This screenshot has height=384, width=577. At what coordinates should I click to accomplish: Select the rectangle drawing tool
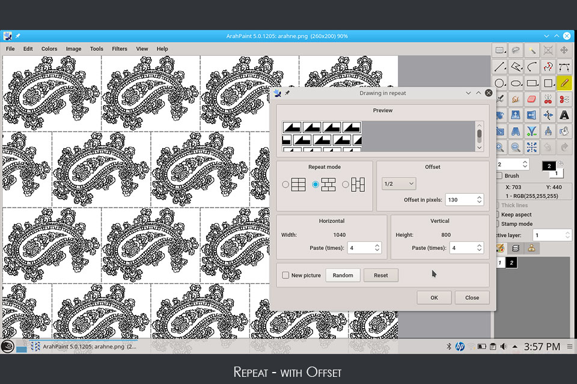pos(532,83)
